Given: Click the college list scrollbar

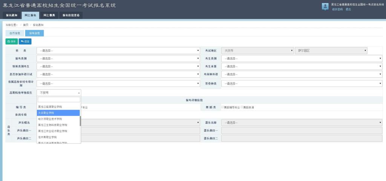Looking at the screenshot, I should point(80,121).
